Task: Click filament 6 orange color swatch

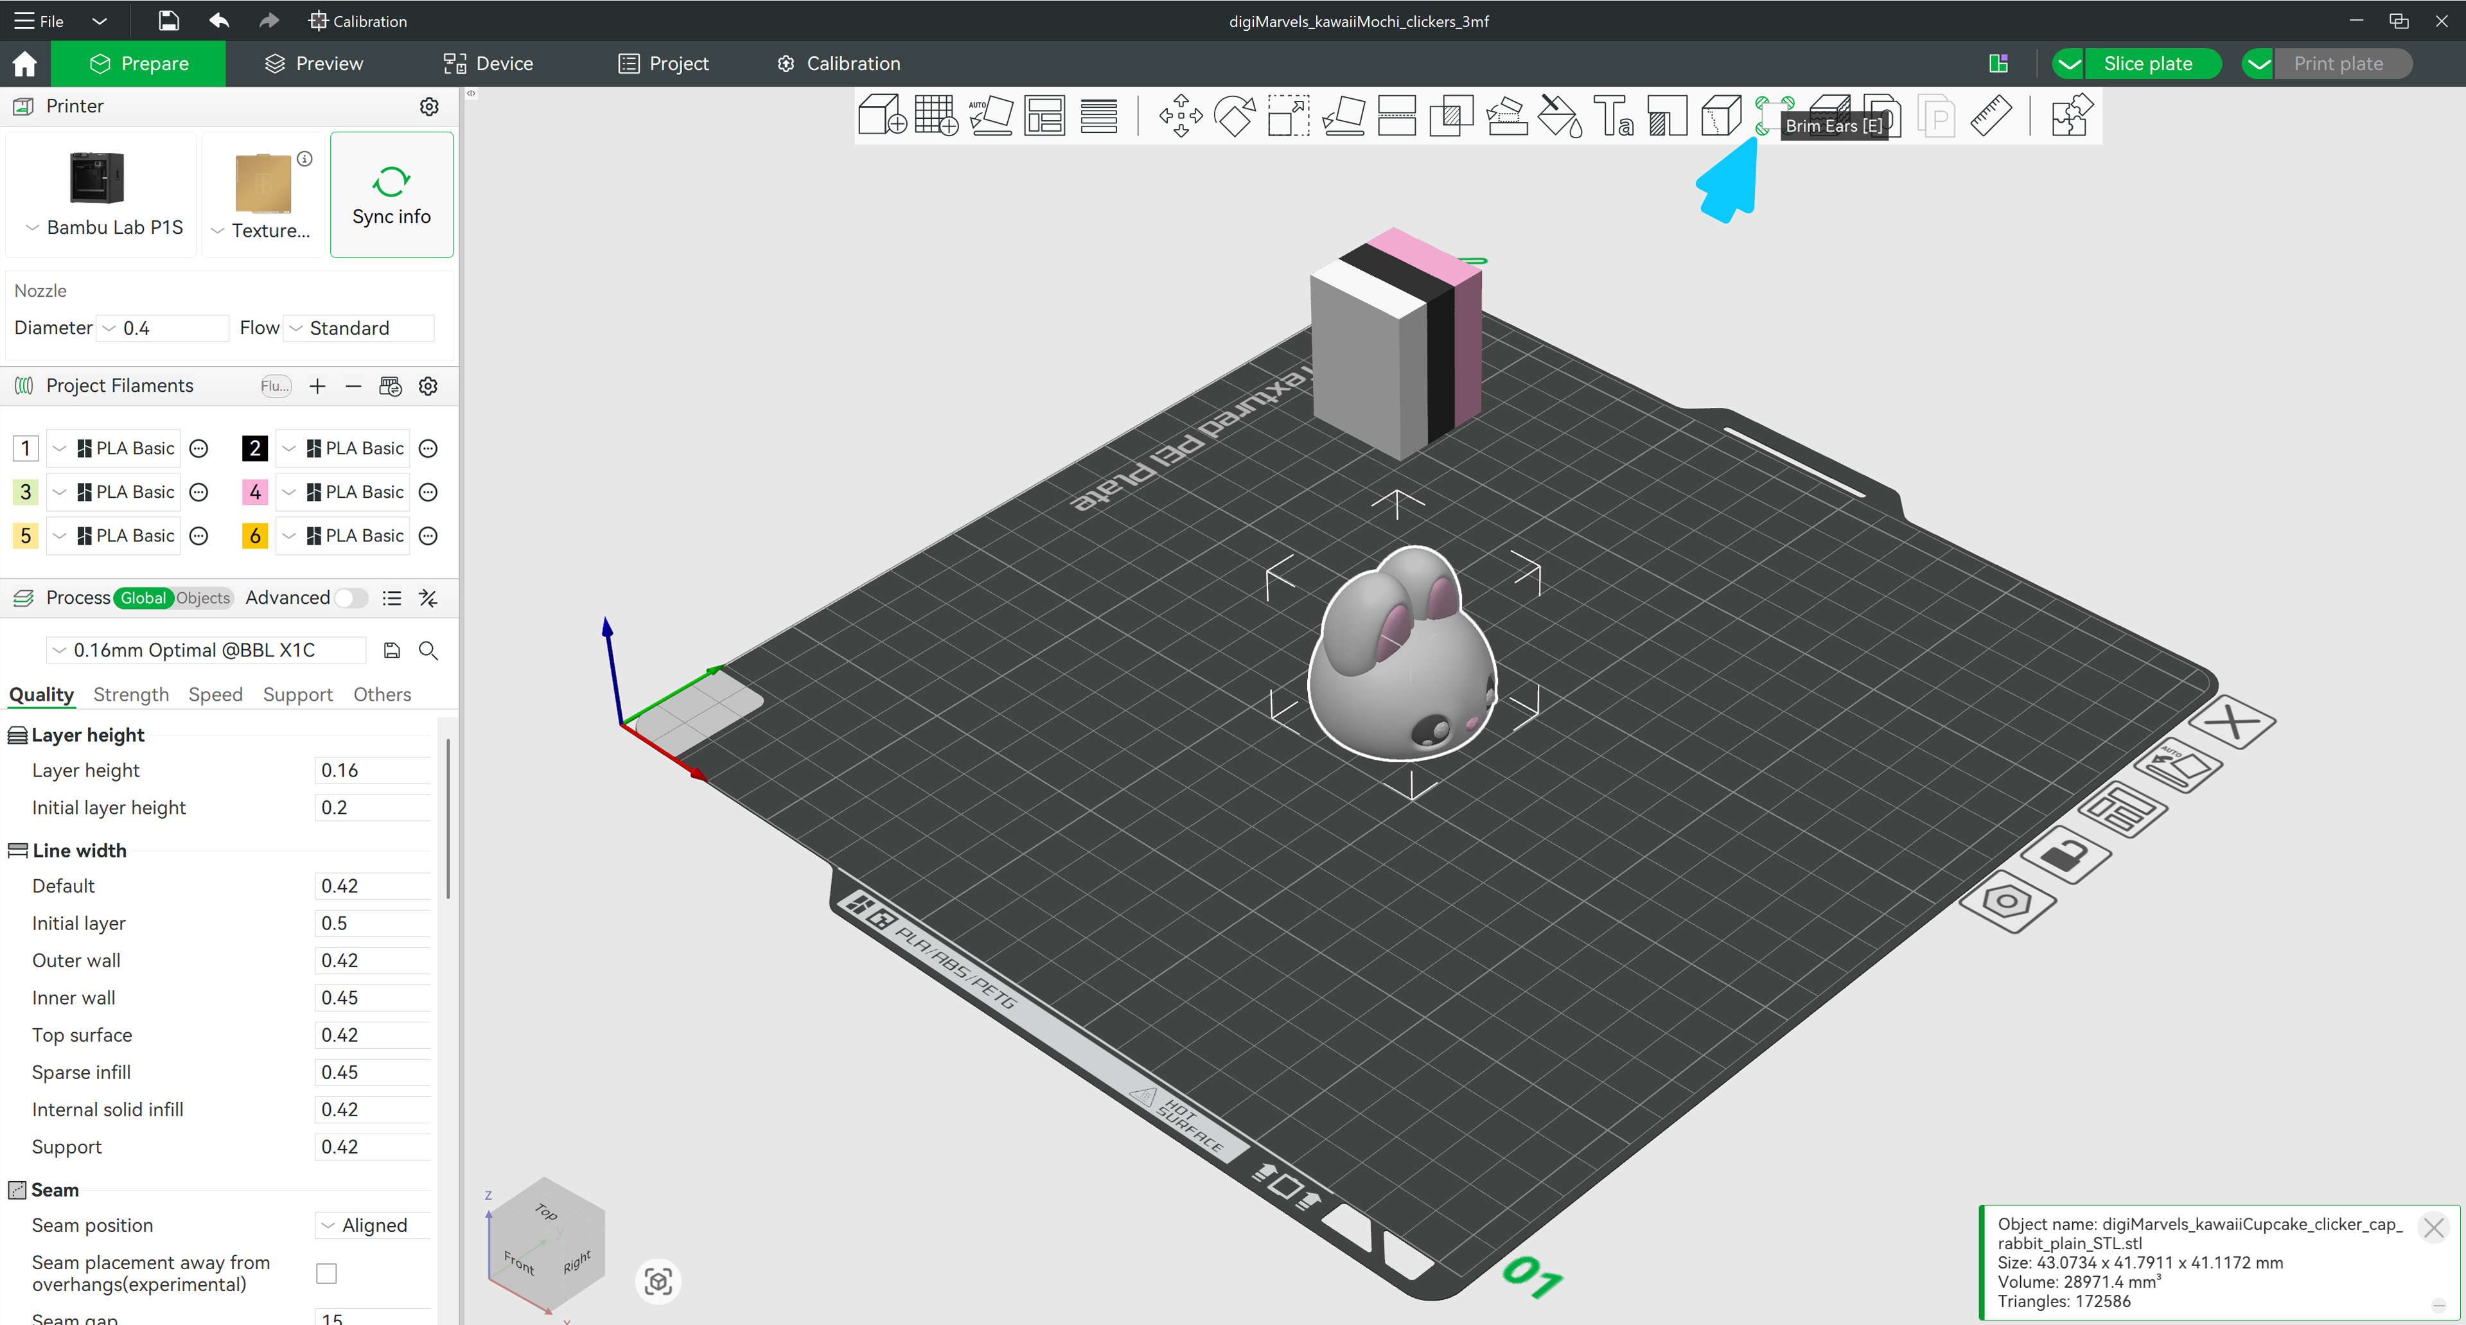Action: click(x=254, y=535)
